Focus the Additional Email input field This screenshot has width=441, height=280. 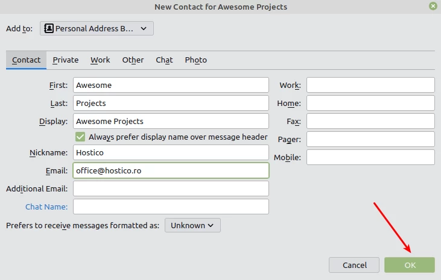coord(171,188)
